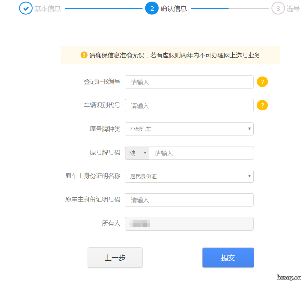Click the help icon next to 车辆识别代号
This screenshot has height=283, width=306.
[262, 105]
